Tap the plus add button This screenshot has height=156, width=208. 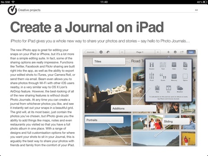pyautogui.click(x=168, y=52)
